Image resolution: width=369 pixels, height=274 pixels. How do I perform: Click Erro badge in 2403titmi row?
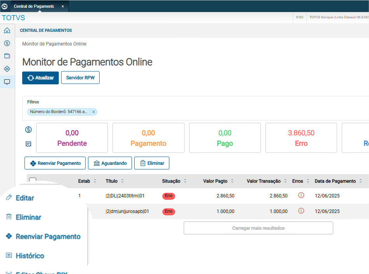[x=169, y=196]
